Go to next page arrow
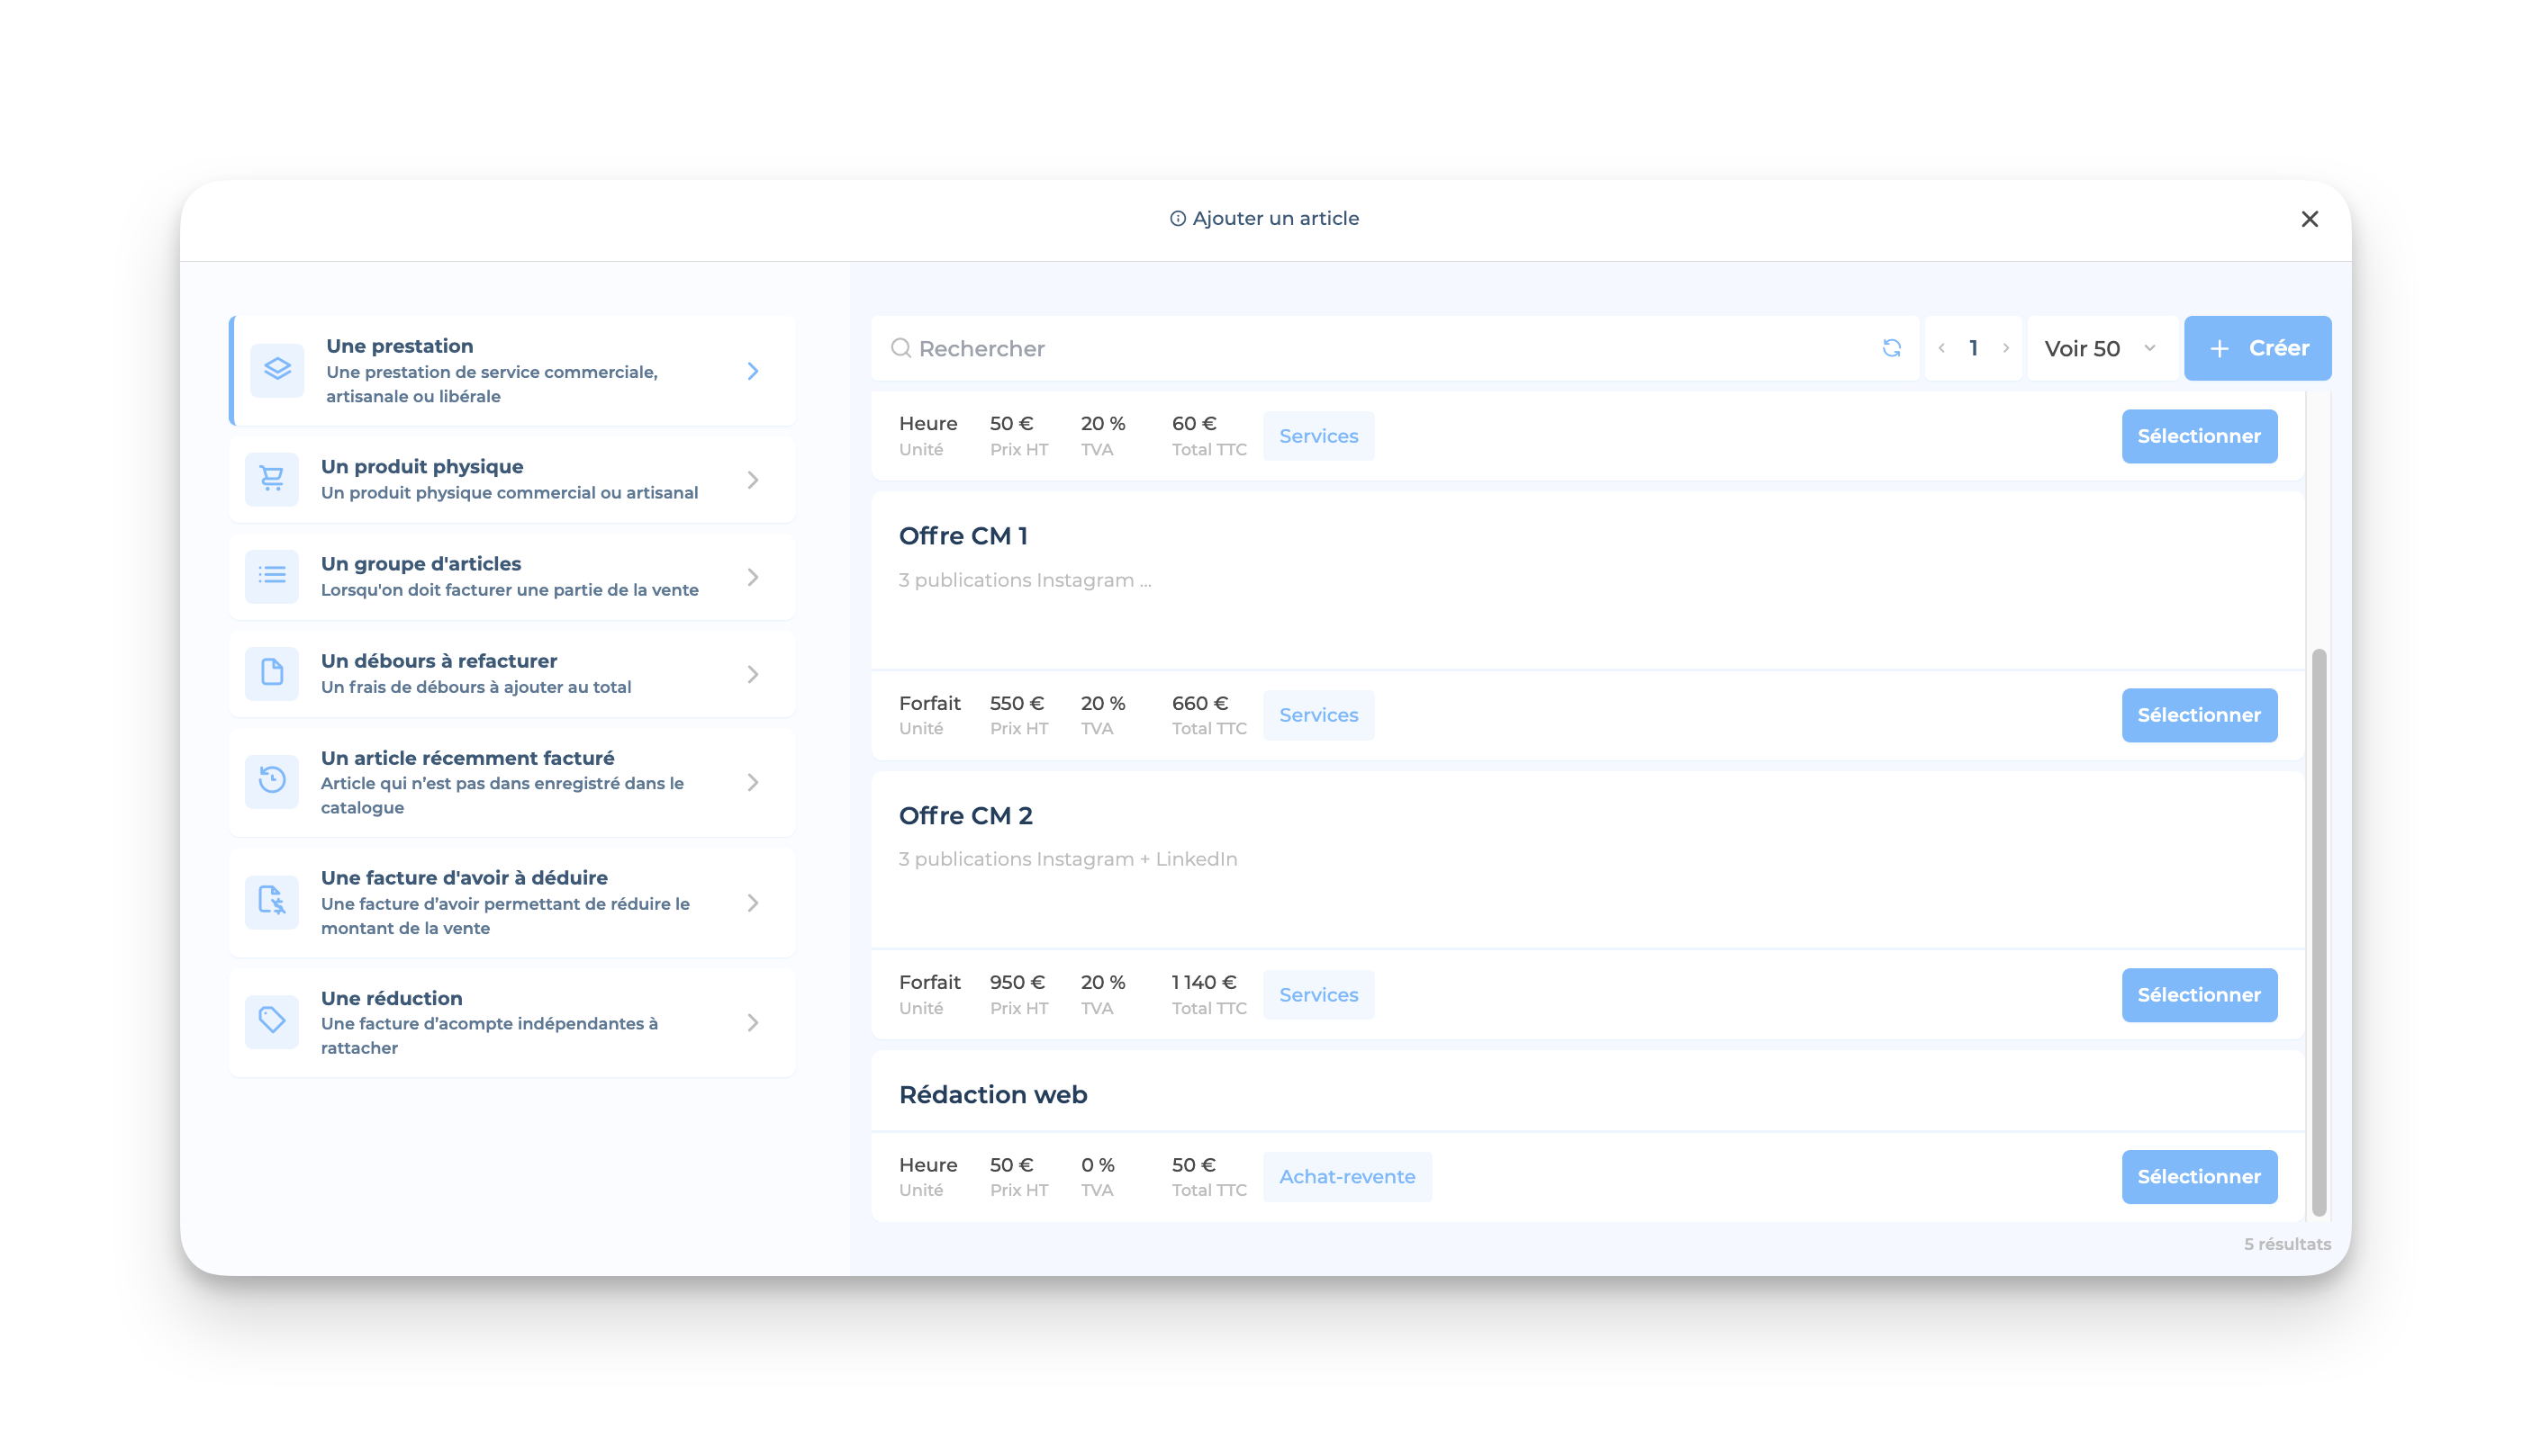The image size is (2532, 1456). coord(2006,348)
